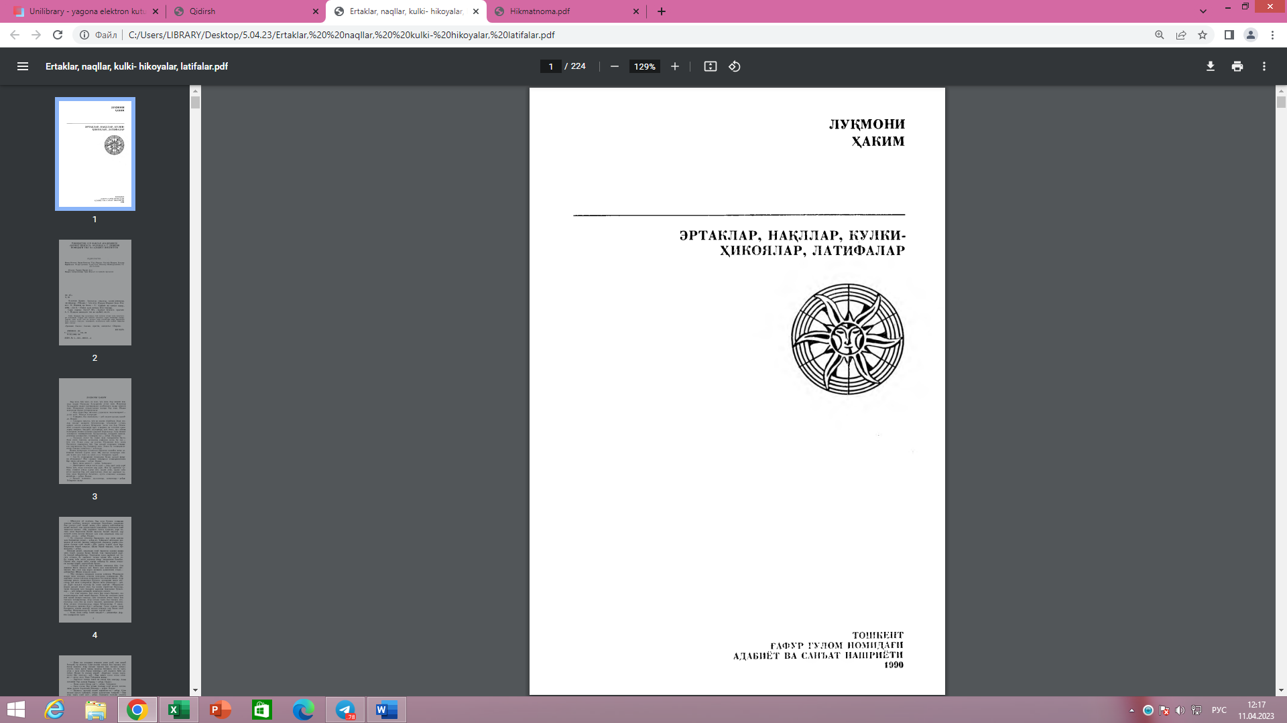The width and height of the screenshot is (1287, 723).
Task: Print the PDF document
Action: 1237,66
